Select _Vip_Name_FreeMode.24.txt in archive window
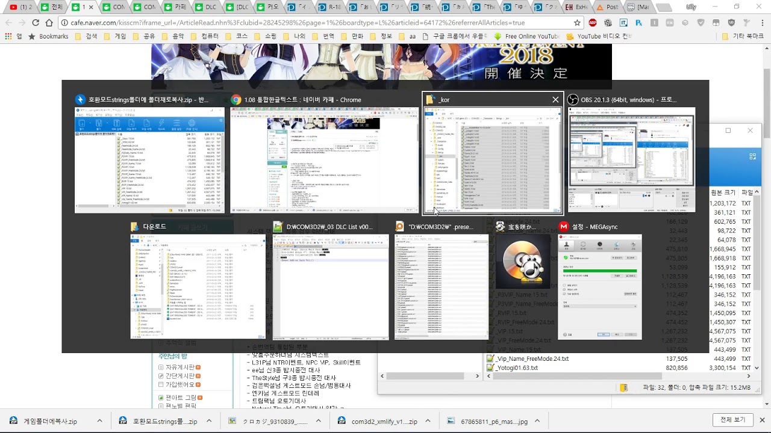771x433 pixels. tap(527, 358)
